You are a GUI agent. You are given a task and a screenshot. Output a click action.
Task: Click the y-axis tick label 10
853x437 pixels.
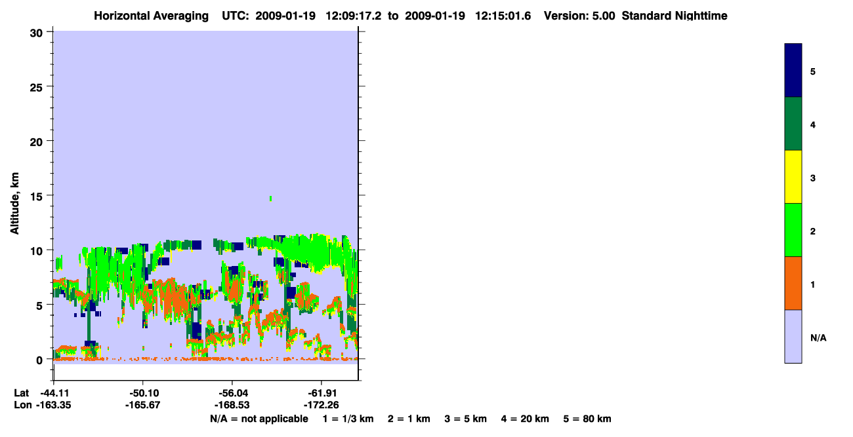click(37, 250)
